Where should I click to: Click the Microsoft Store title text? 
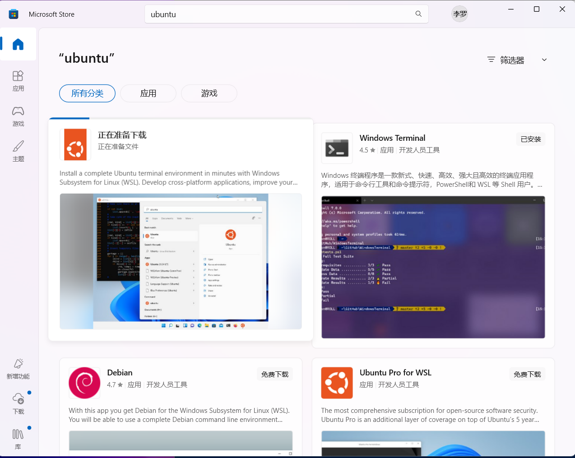51,14
